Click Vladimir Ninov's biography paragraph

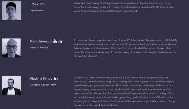(x=125, y=91)
